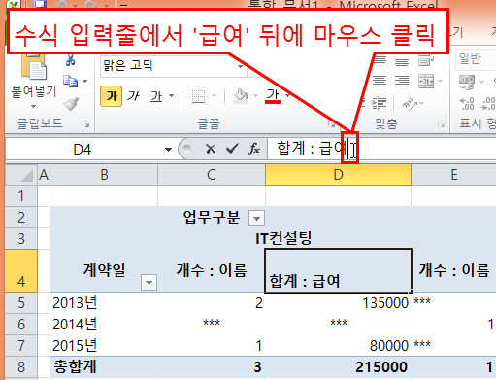The height and width of the screenshot is (380, 496).
Task: Click the 2014년 row label cell
Action: (x=104, y=325)
